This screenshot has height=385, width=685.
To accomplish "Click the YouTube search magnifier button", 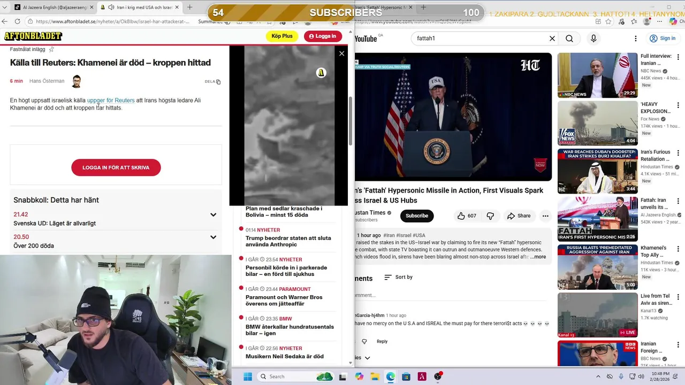I will 569,38.
